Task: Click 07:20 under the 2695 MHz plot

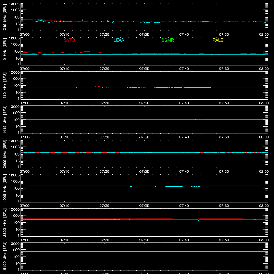Action: tap(104, 172)
